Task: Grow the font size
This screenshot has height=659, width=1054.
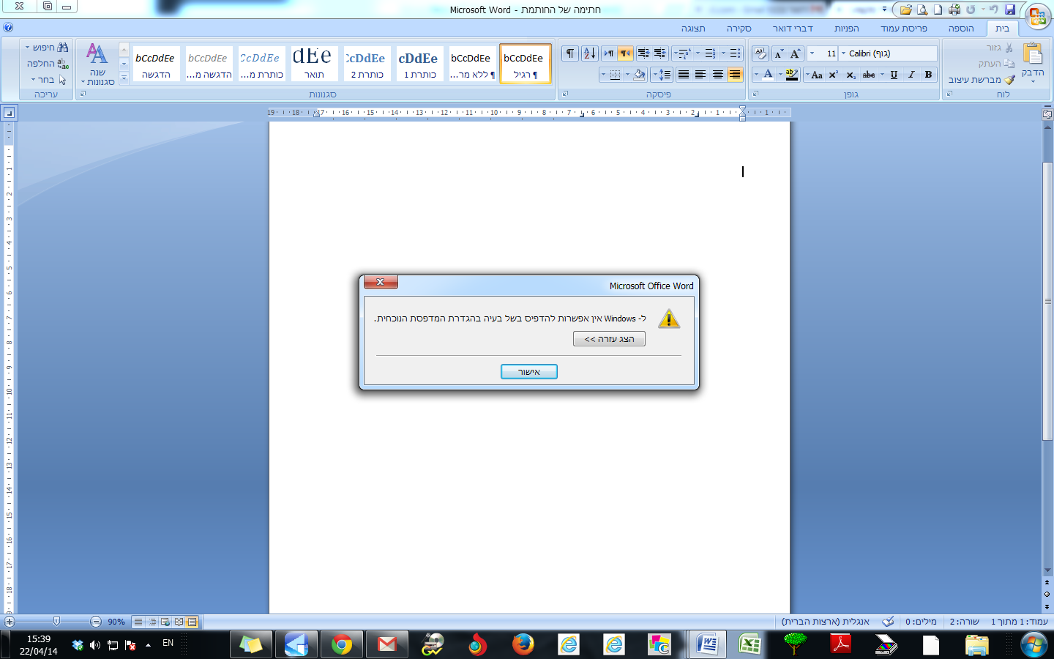Action: pyautogui.click(x=796, y=53)
